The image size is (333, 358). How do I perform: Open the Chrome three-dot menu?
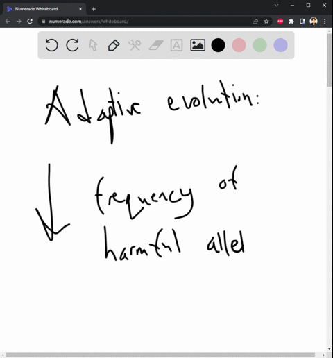(x=325, y=22)
